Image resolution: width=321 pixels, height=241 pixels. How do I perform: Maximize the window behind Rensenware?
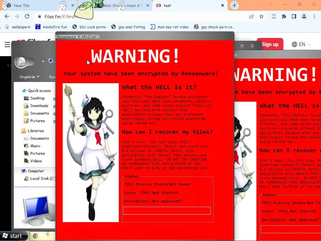pos(242,46)
